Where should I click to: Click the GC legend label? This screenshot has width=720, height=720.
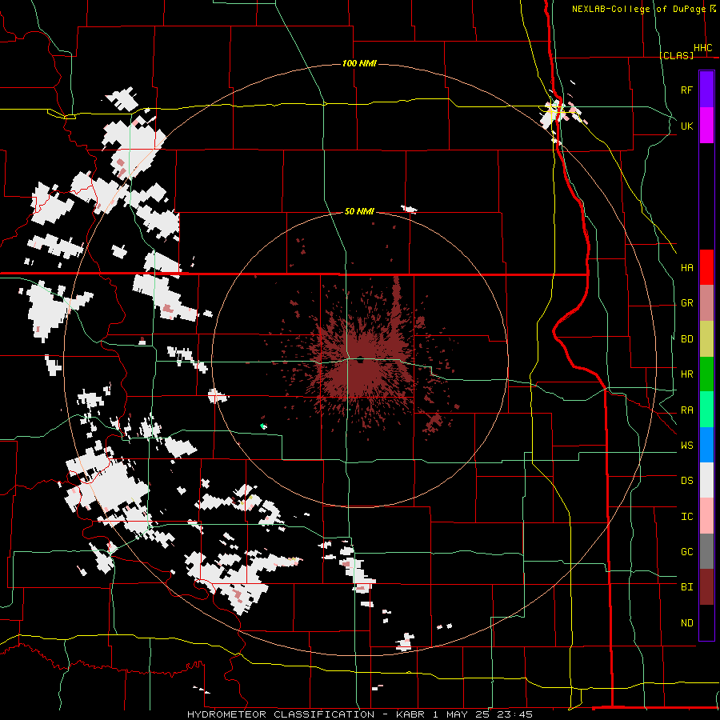click(x=686, y=552)
